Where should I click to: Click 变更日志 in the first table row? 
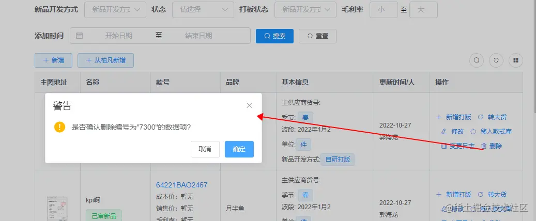pos(458,146)
